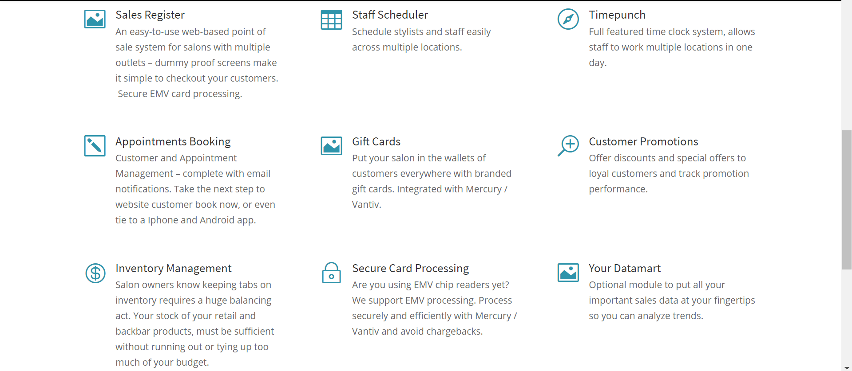Open the Timepunch heading
The image size is (852, 371).
pyautogui.click(x=617, y=15)
